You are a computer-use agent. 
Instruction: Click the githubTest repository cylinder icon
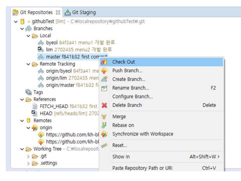(x=22, y=22)
